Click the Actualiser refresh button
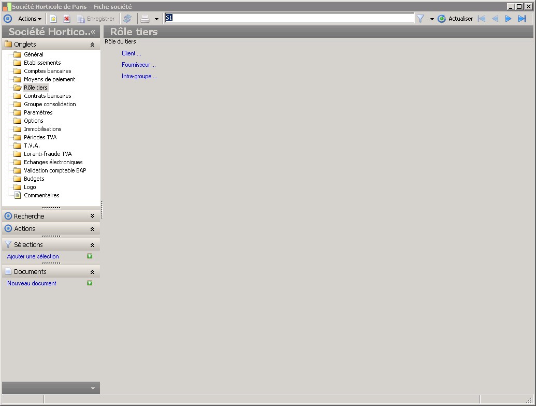 [x=455, y=19]
